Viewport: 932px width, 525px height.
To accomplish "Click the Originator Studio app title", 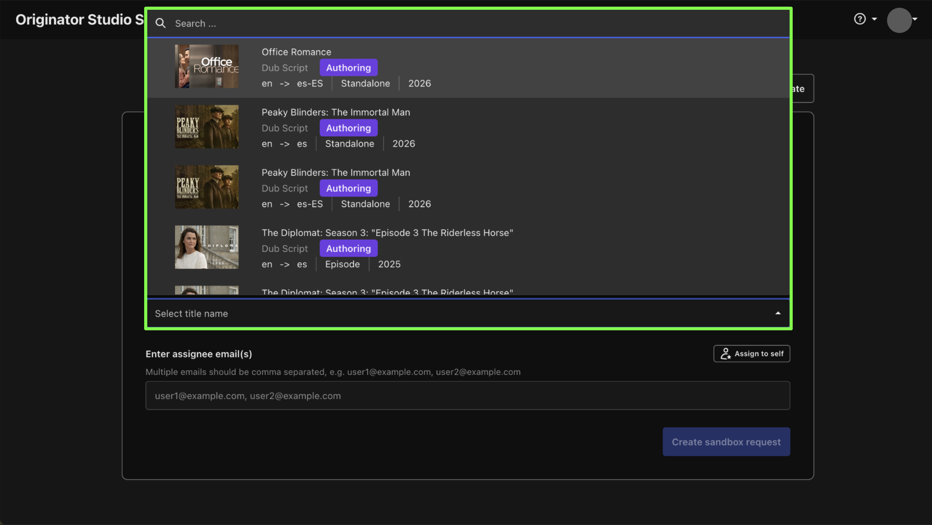I will pos(80,20).
